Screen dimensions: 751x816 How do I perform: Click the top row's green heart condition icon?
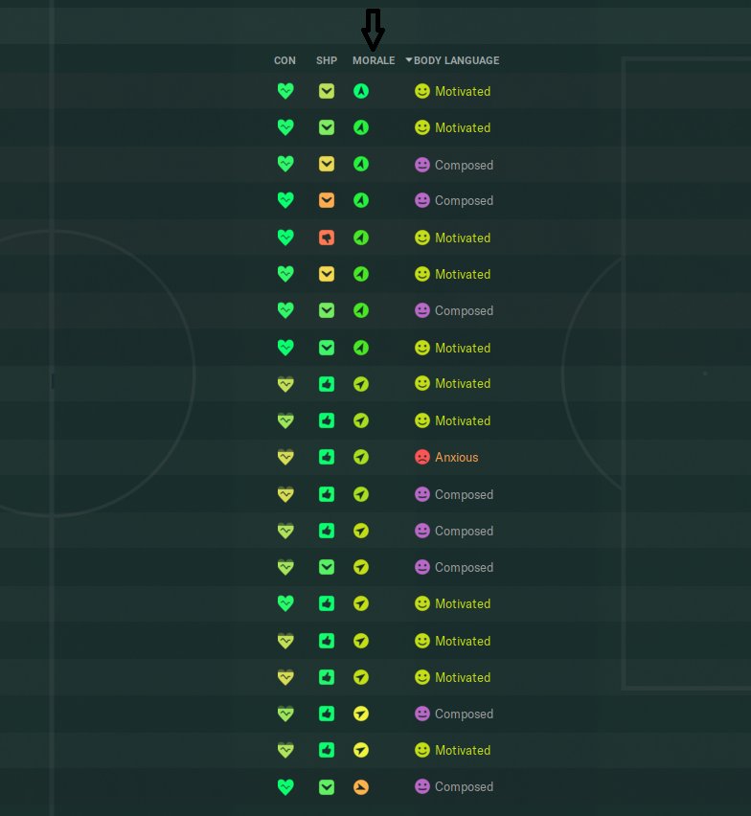pyautogui.click(x=285, y=92)
